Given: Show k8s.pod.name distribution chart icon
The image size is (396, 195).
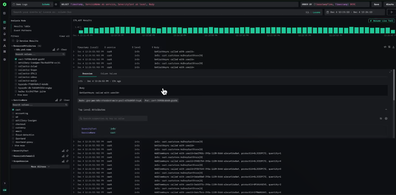Looking at the screenshot, I should click(x=54, y=50).
